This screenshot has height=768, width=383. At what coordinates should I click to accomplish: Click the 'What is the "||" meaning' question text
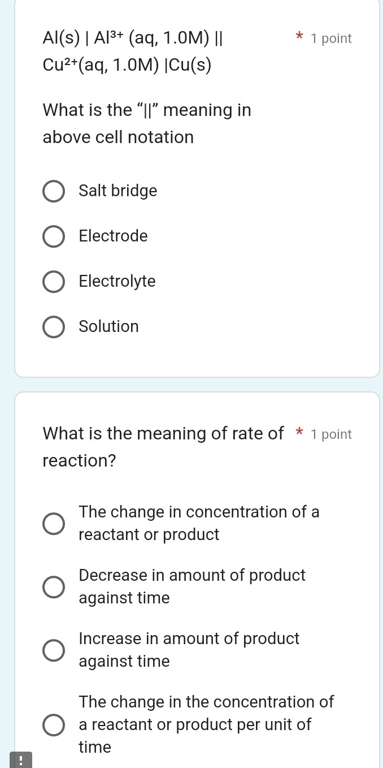coord(147,123)
